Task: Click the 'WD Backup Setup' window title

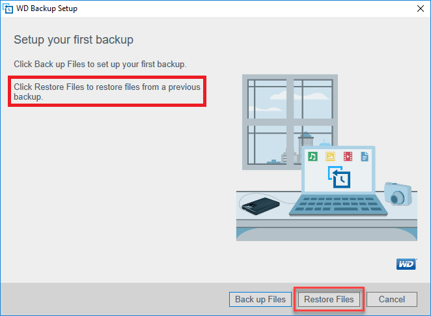Action: [47, 8]
